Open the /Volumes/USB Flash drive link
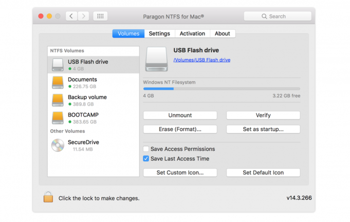Screen dimensions: 350x222 click(x=201, y=60)
